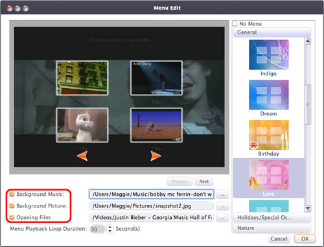Viewport: 324px width, 247px height.
Task: Toggle the No Menu checkbox
Action: [x=235, y=24]
